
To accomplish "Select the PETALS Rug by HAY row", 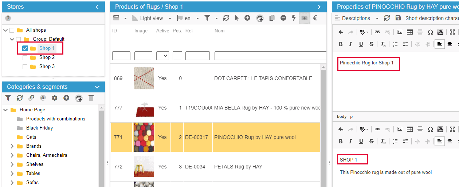I will click(238, 167).
